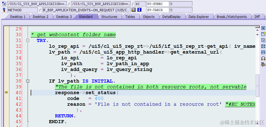The width and height of the screenshot is (266, 127).
Task: Click 'iv_add_query' parameter on line 36
Action: (79, 70)
